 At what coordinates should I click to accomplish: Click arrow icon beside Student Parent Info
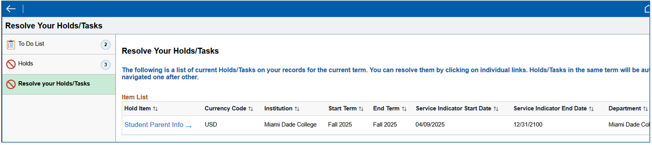[x=188, y=125]
